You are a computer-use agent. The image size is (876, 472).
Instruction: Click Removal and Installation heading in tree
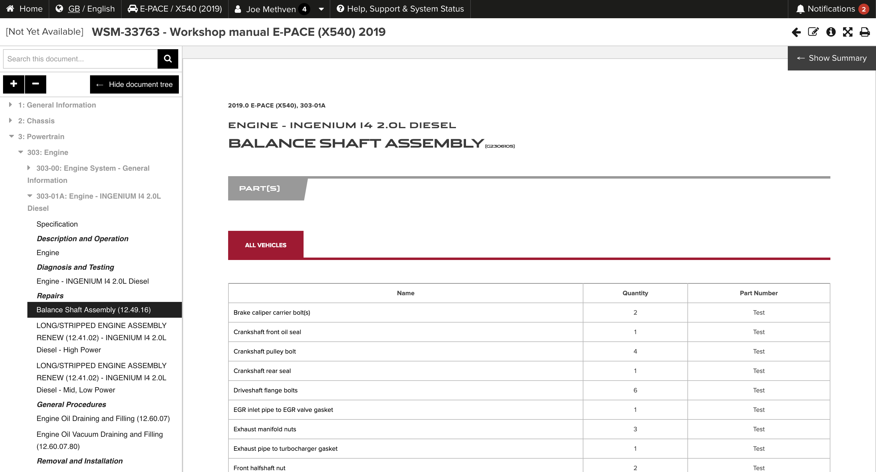pos(80,461)
